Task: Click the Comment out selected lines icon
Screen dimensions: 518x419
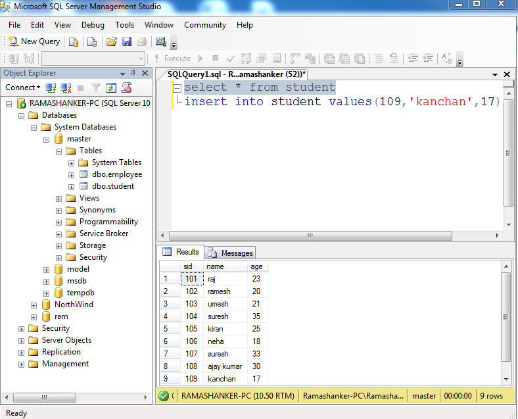Action: 379,59
